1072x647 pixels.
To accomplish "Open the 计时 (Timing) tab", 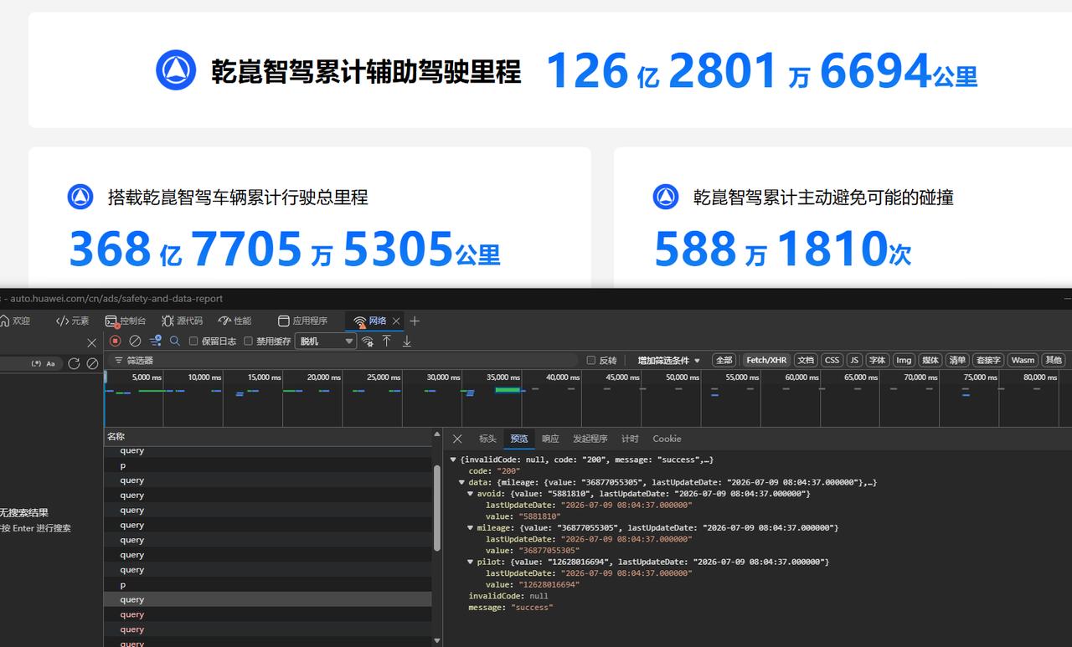I will [630, 439].
